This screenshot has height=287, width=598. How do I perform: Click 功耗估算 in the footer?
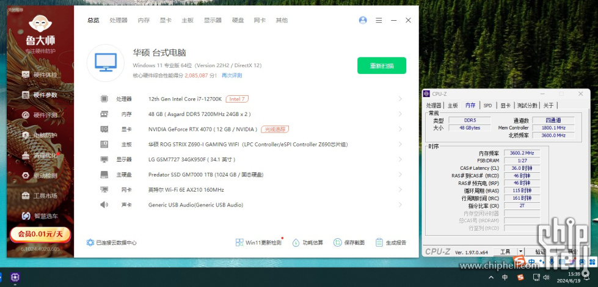(308, 242)
